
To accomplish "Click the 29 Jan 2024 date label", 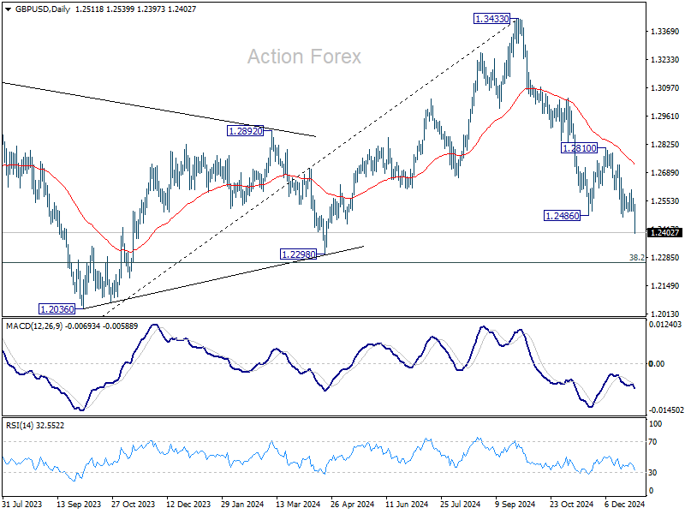I will tap(242, 504).
